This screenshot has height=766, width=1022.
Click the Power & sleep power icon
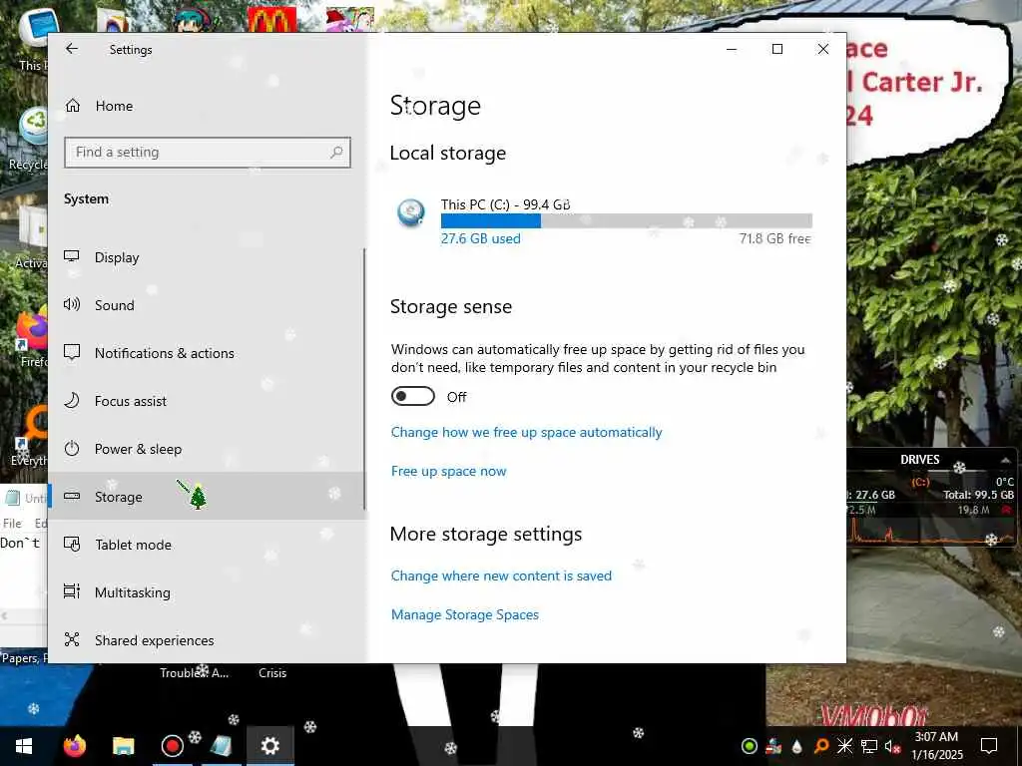click(72, 448)
